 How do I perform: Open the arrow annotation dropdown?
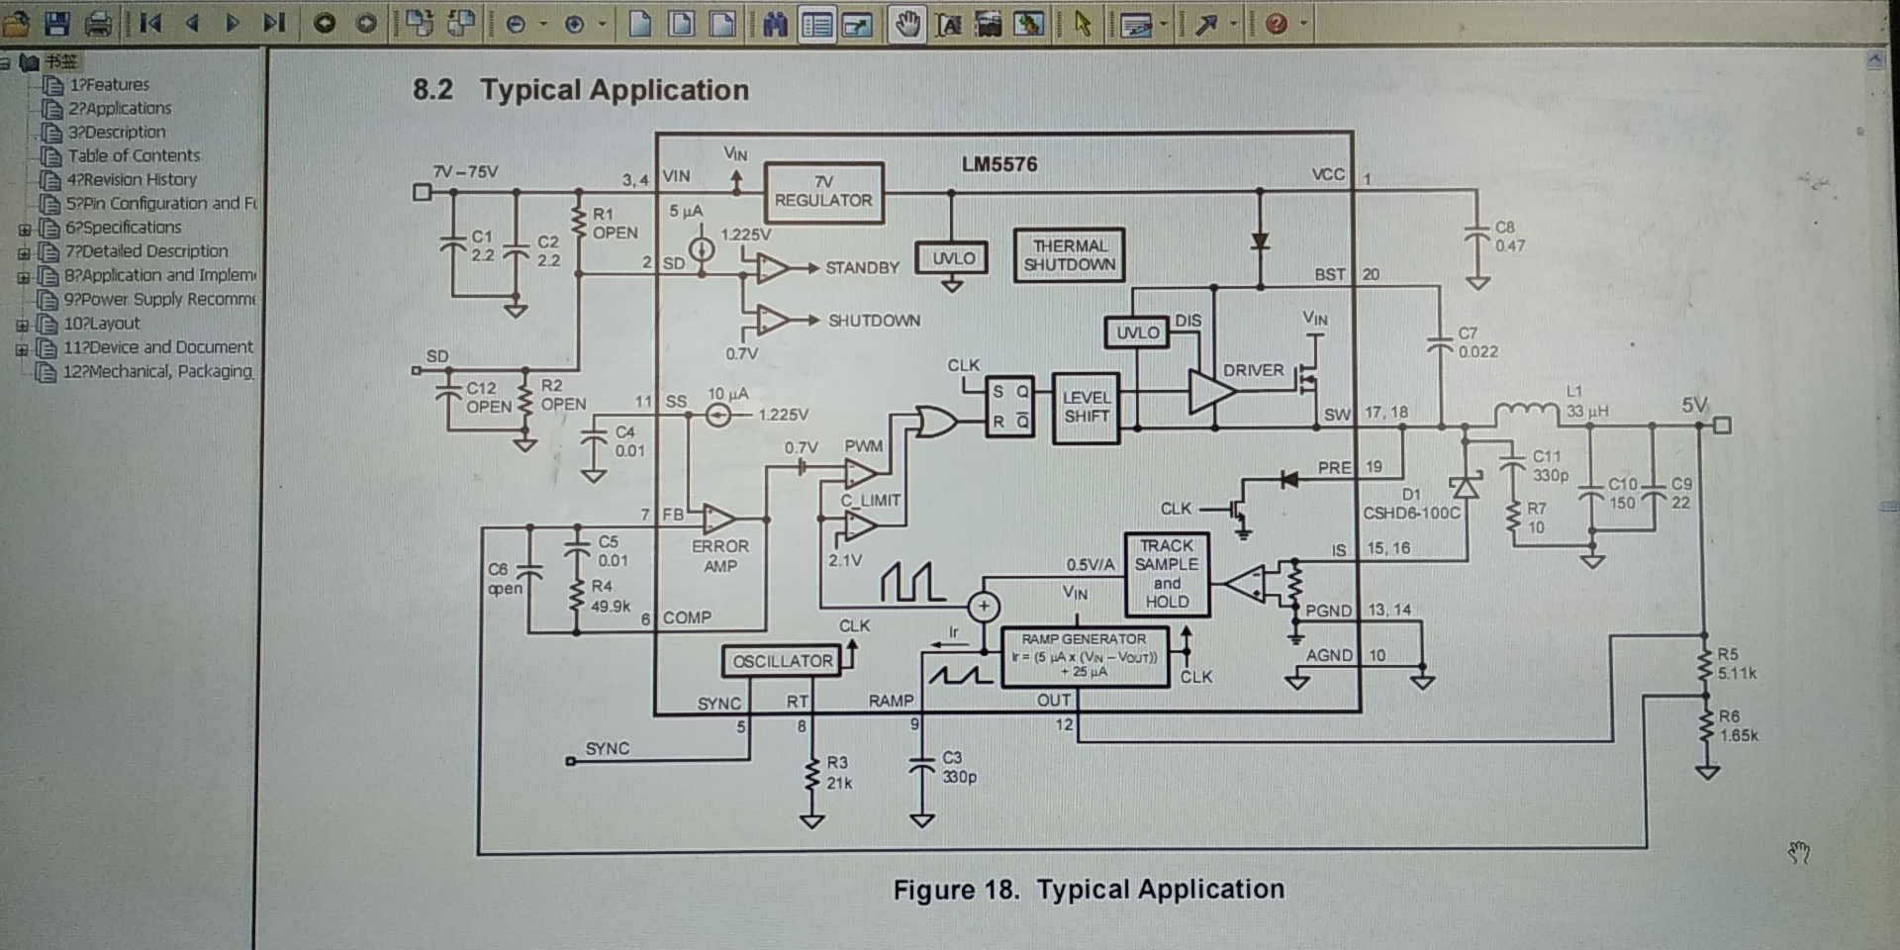click(x=1233, y=25)
